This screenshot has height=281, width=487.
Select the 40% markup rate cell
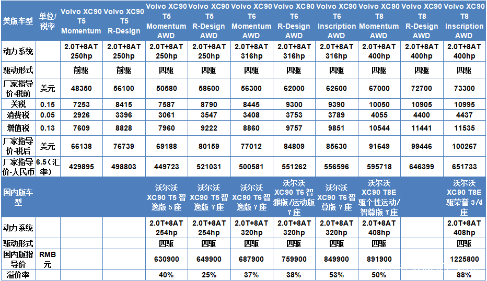click(x=166, y=275)
